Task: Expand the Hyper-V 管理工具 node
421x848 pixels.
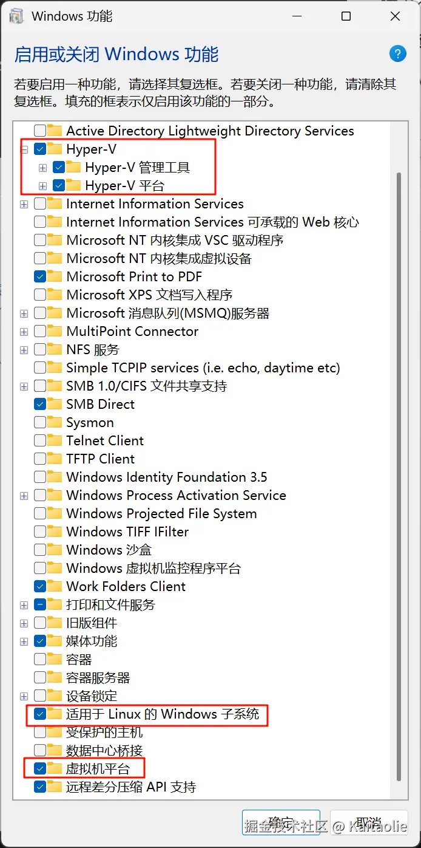Action: coord(42,168)
